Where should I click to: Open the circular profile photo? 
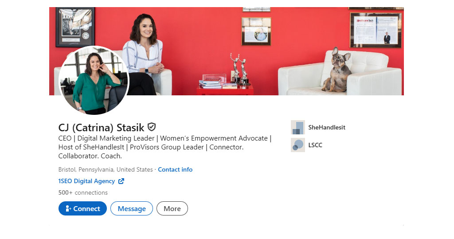(x=94, y=80)
